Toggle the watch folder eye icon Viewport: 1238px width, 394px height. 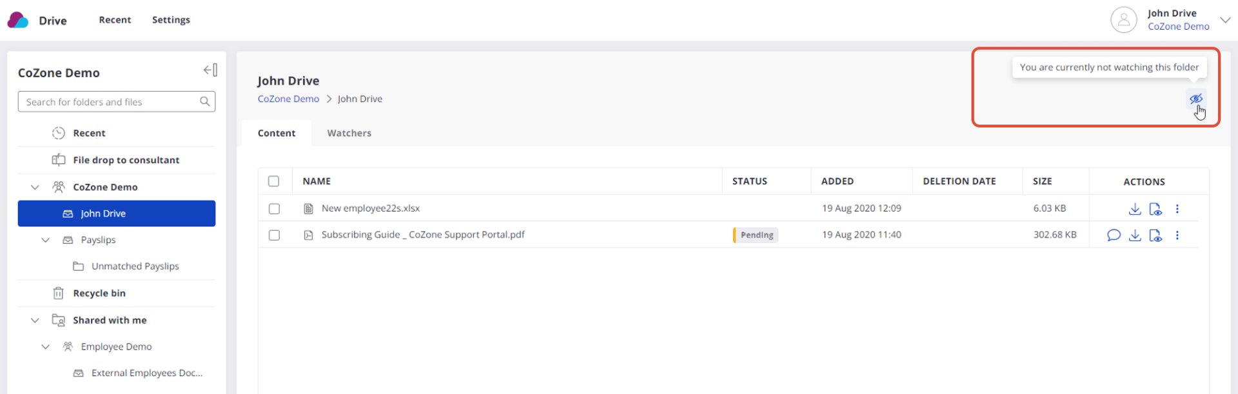point(1195,99)
